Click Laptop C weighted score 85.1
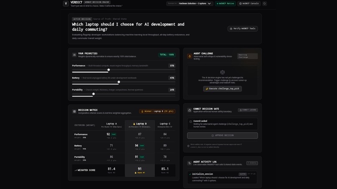Image resolution: width=337 pixels, height=189 pixels. click(165, 169)
